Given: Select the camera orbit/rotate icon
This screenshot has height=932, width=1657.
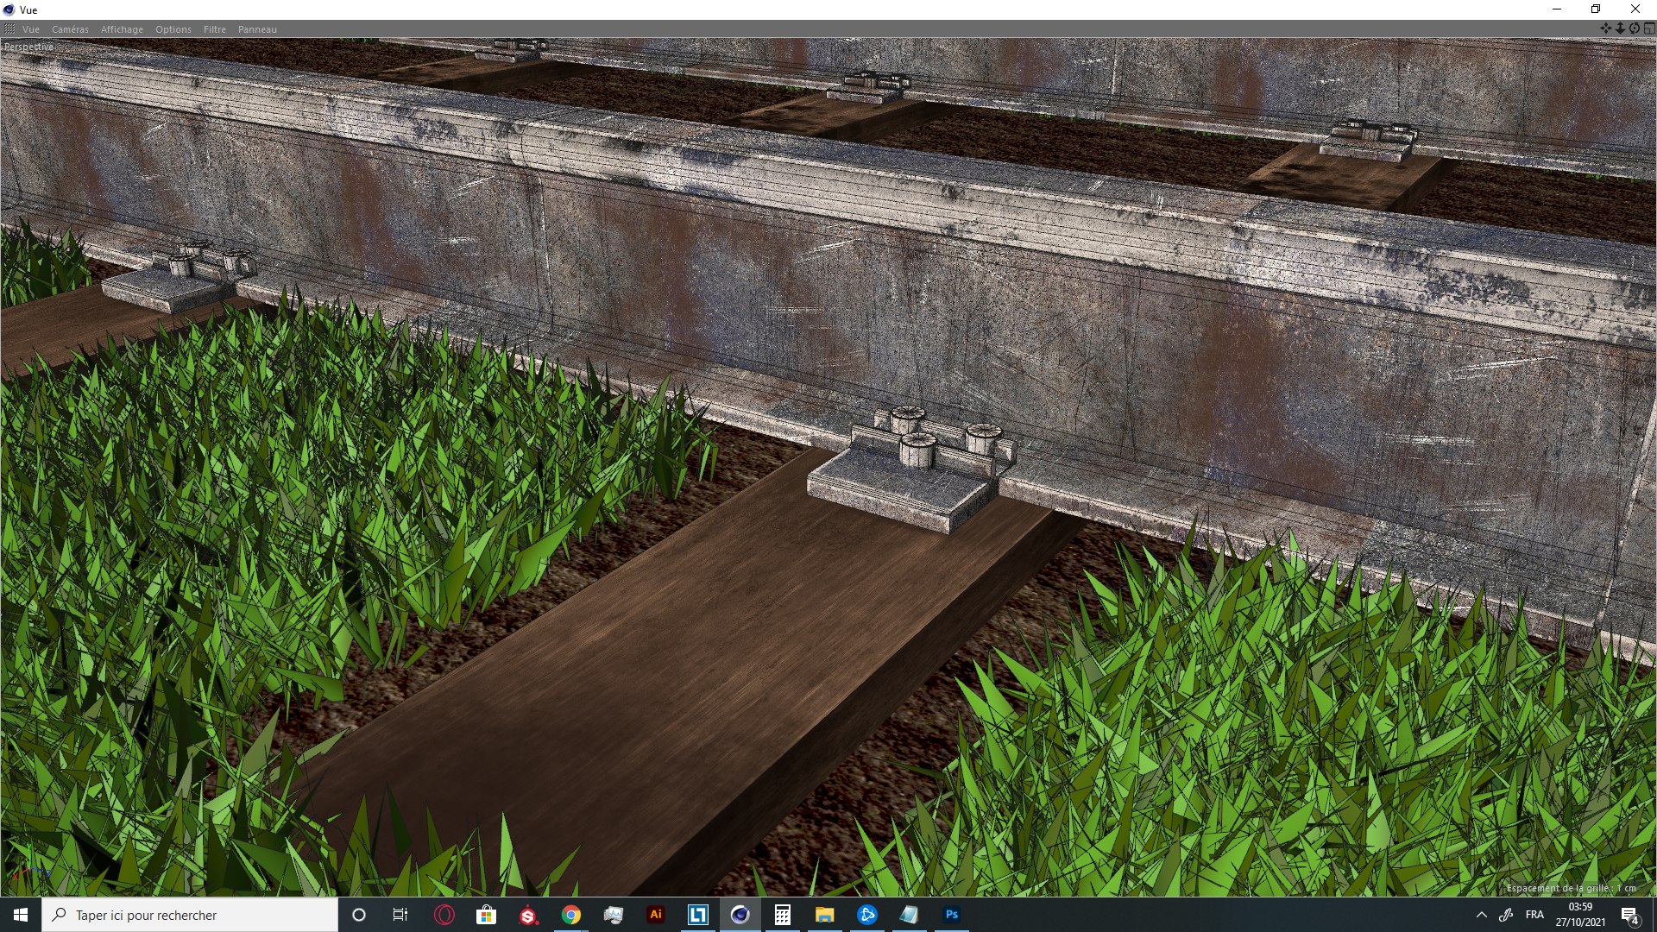Looking at the screenshot, I should click(x=1635, y=28).
